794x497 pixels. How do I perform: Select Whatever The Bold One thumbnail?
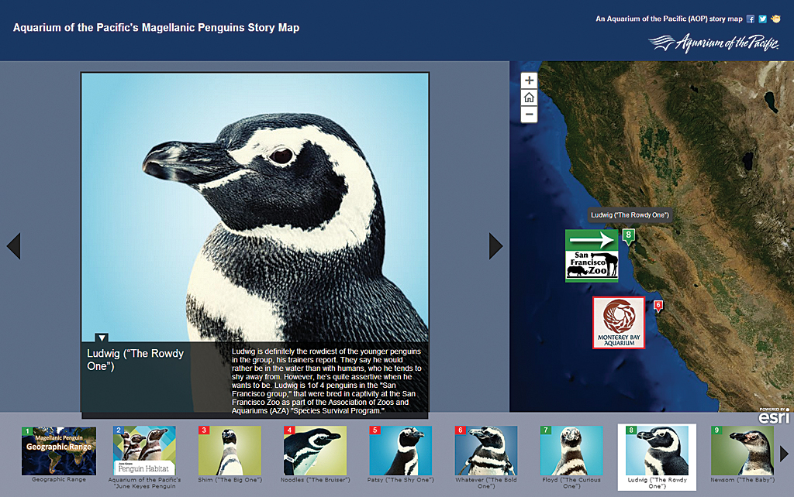(x=486, y=451)
